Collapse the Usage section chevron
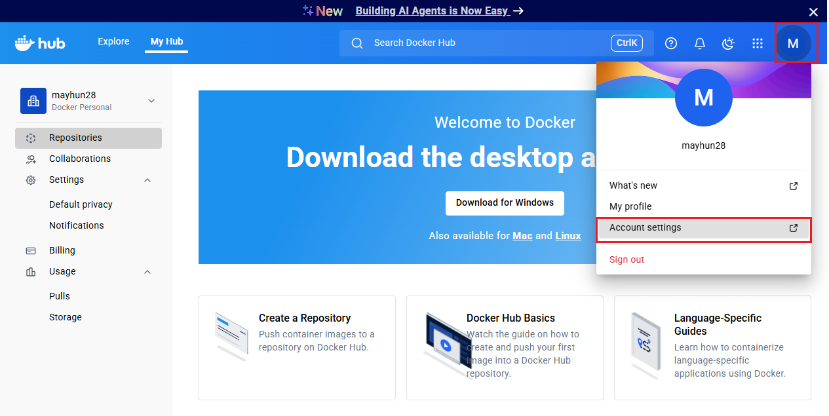This screenshot has height=416, width=829. 147,272
